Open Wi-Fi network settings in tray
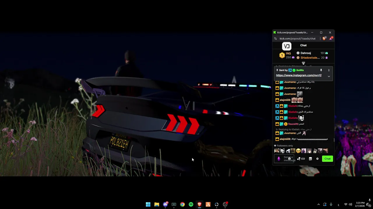373x209 pixels. pos(346,204)
